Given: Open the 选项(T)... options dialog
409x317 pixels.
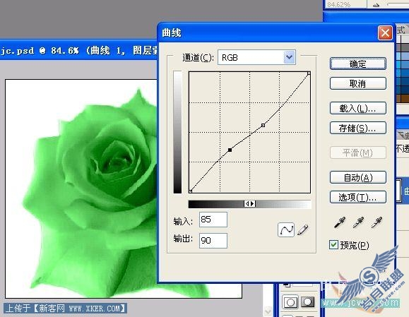Looking at the screenshot, I should [358, 197].
